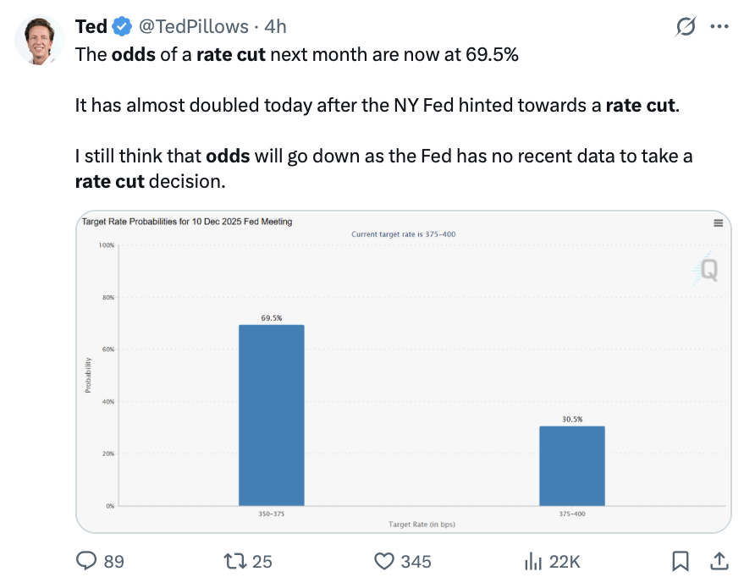Like Ted's post
Viewport: 744px width, 588px height.
coord(383,561)
